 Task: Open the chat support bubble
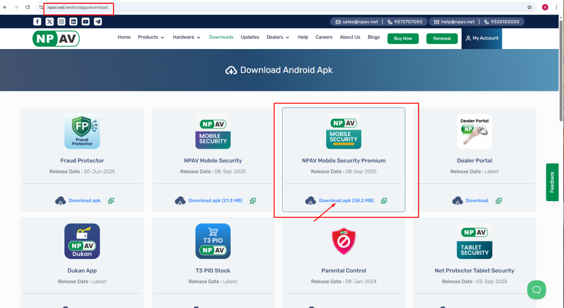pyautogui.click(x=536, y=289)
